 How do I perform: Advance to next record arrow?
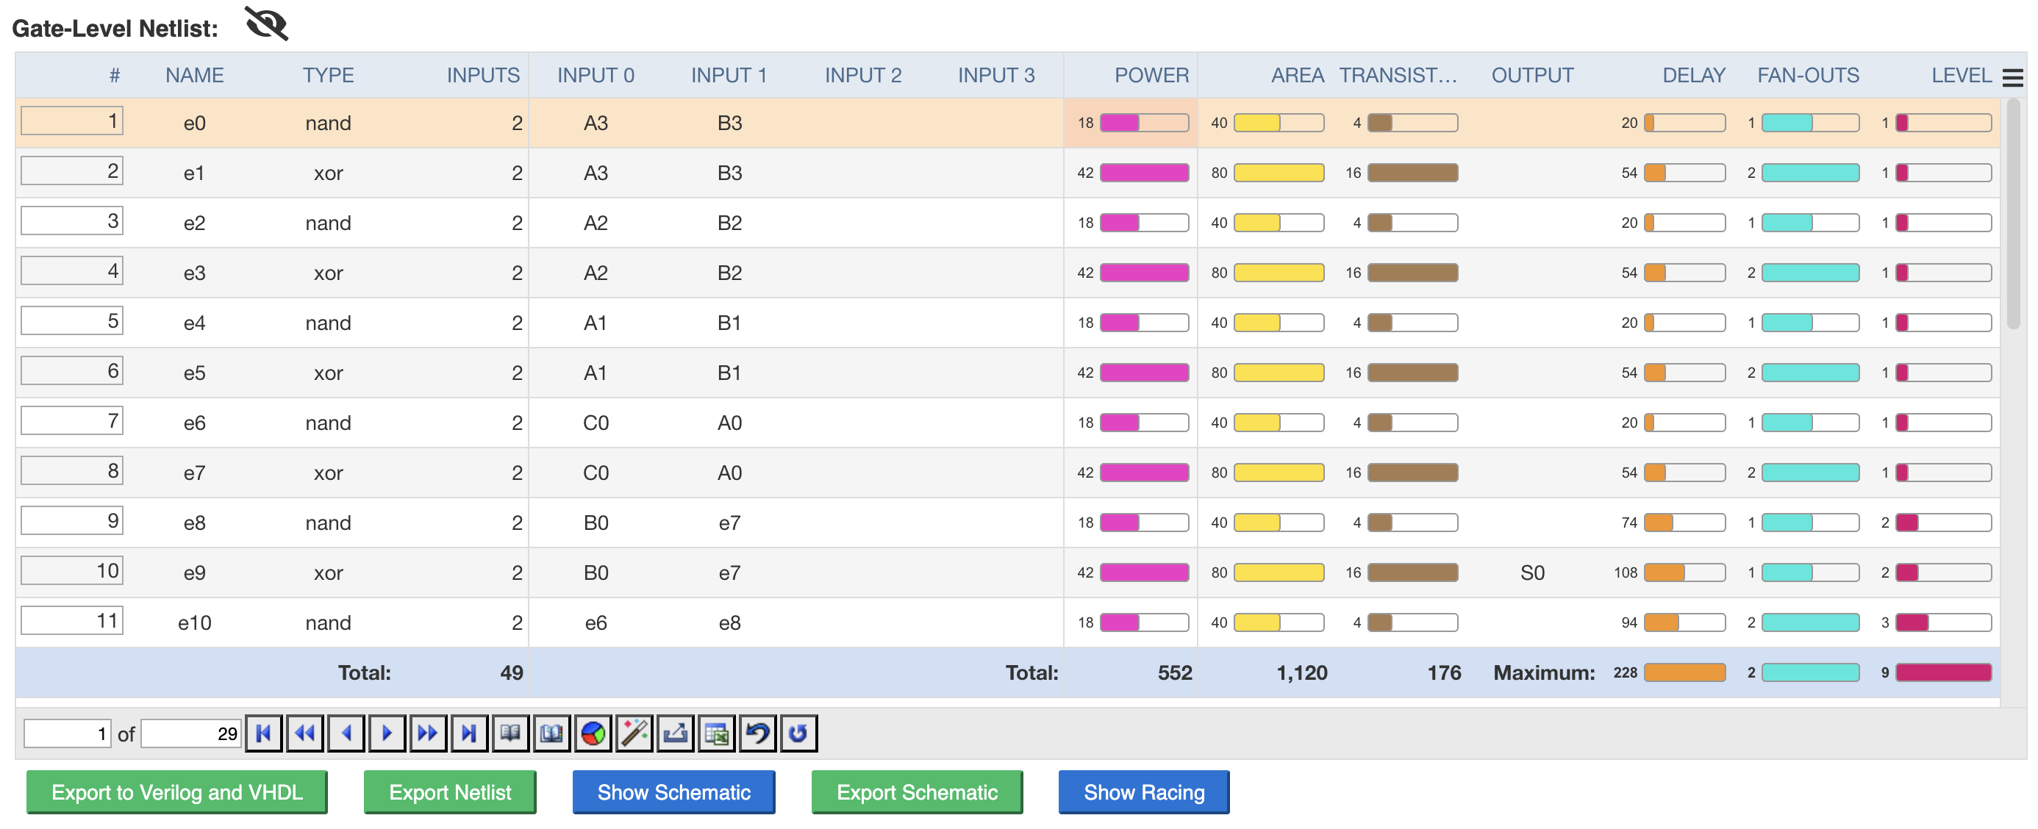[387, 733]
